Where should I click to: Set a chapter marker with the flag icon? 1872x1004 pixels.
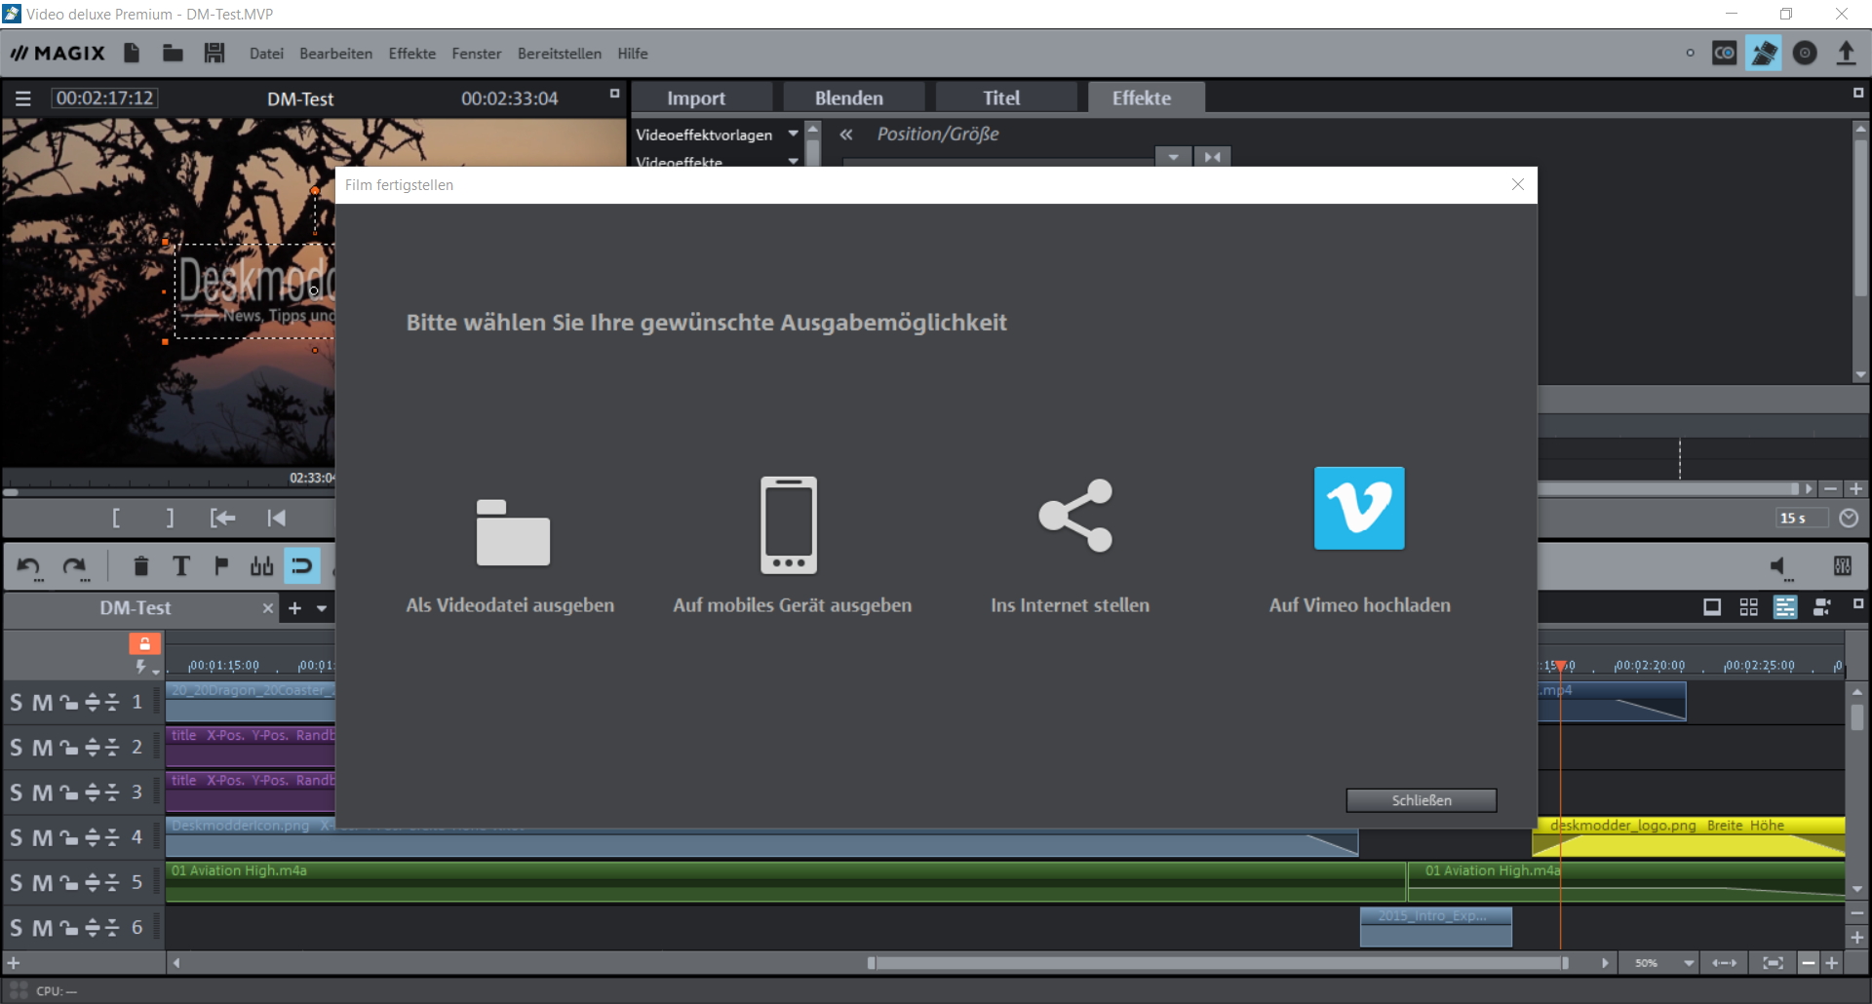point(221,566)
